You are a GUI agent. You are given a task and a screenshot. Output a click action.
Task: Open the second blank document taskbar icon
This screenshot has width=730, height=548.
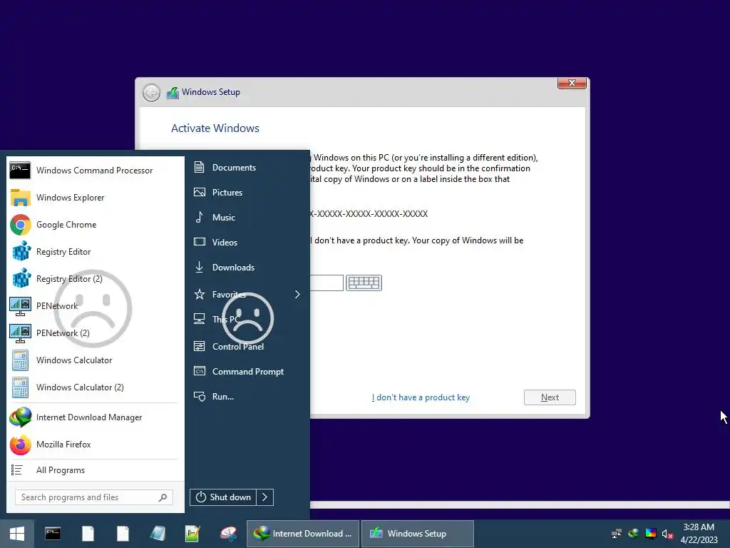tap(123, 534)
